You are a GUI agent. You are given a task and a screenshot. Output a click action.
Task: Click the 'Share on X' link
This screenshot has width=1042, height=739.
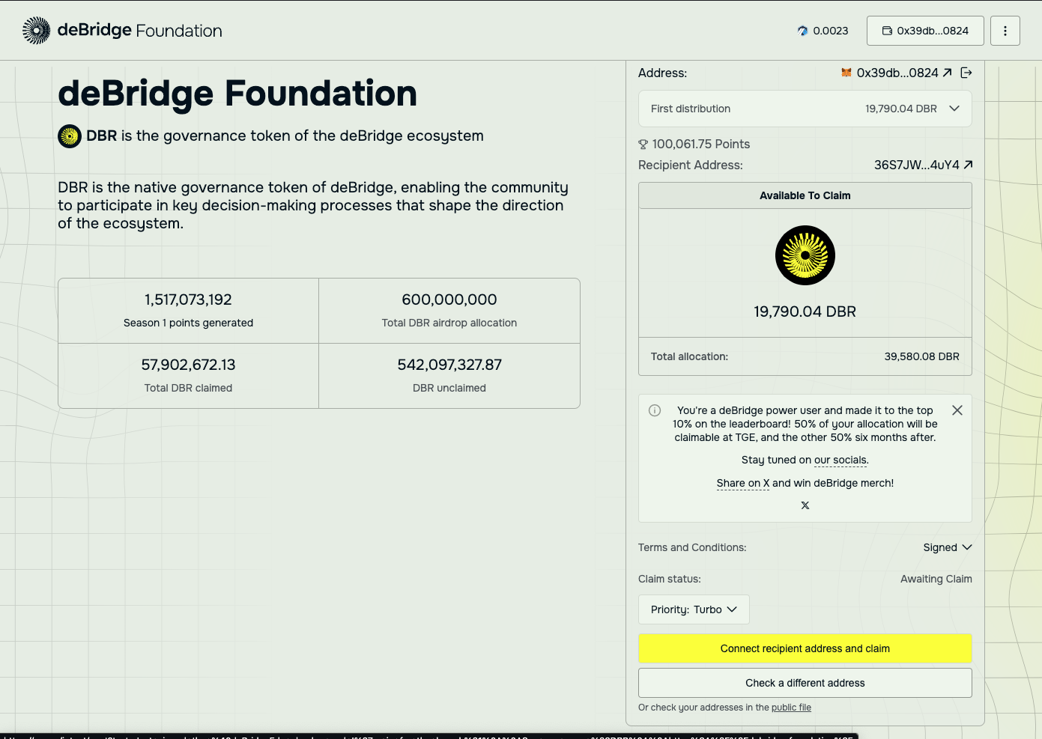pos(743,484)
